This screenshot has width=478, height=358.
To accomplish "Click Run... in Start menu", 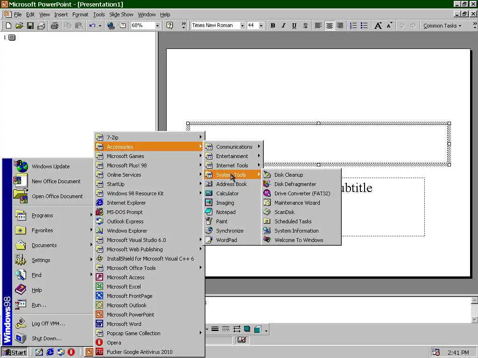I will point(53,305).
